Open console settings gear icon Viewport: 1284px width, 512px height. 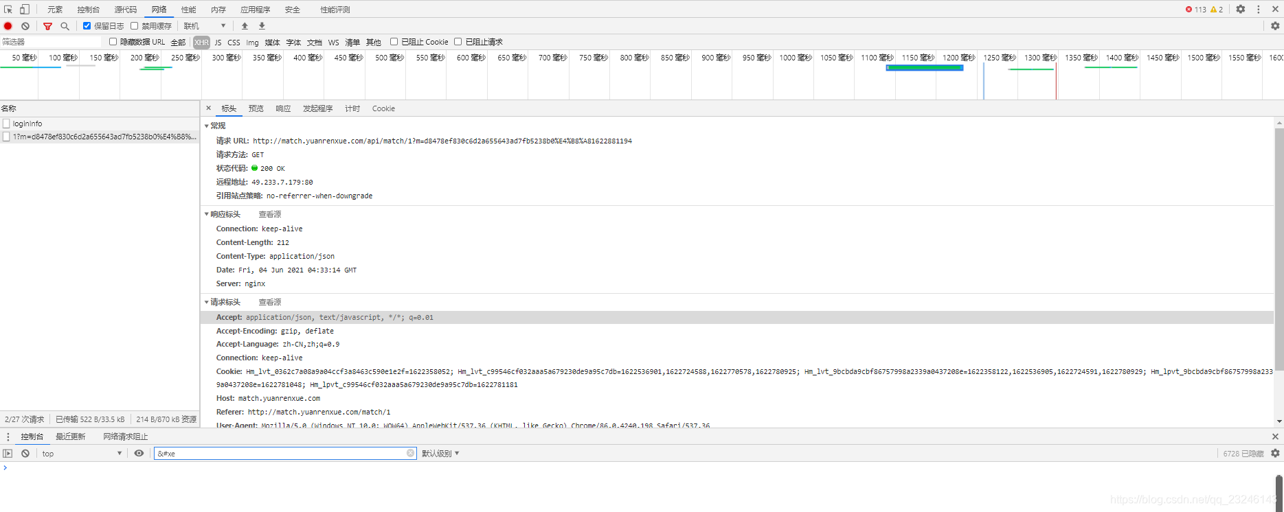tap(1275, 453)
